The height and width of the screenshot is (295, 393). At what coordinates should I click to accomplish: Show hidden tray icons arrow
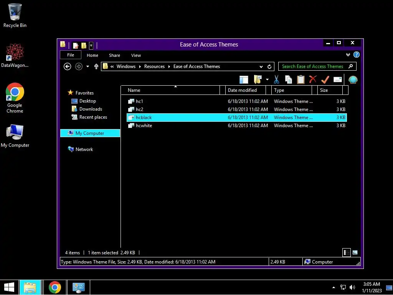334,287
